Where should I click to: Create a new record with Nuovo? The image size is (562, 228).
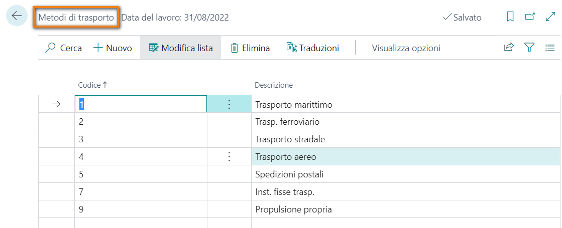(x=113, y=48)
